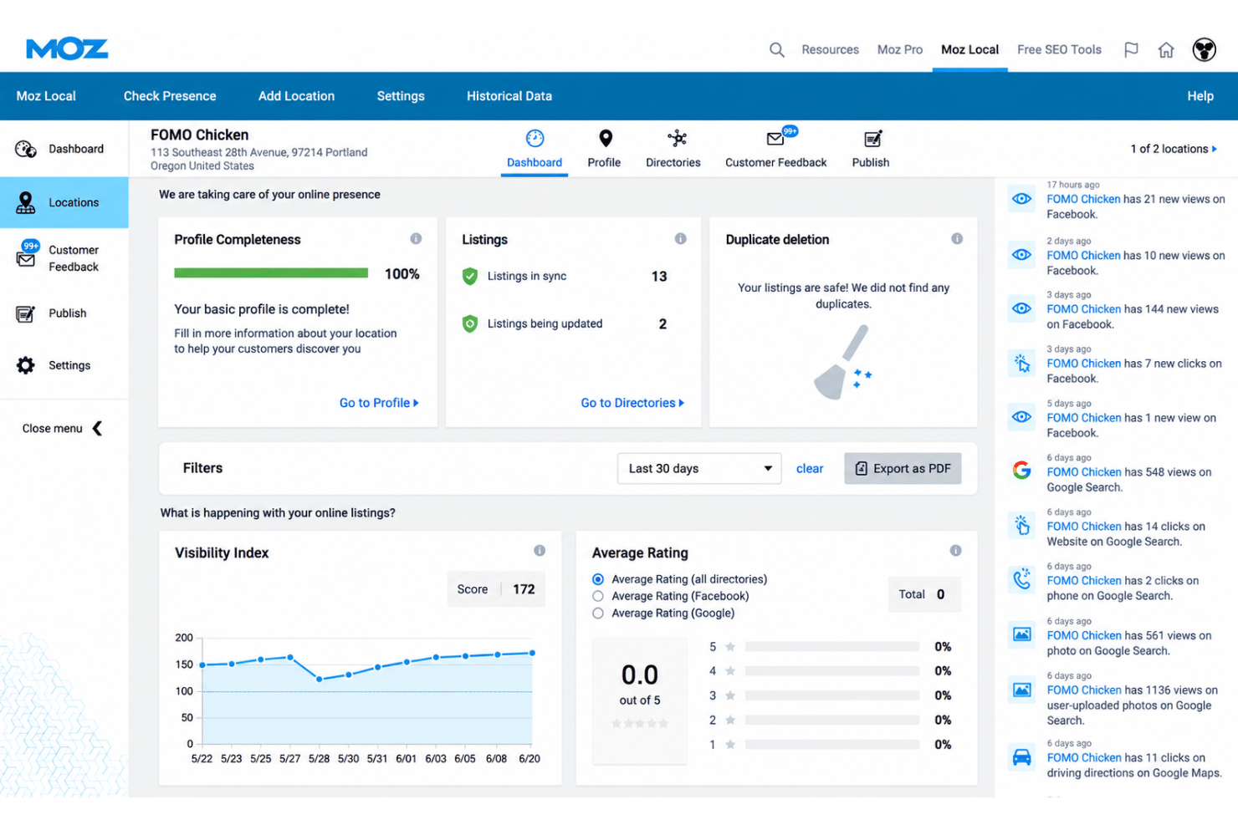
Task: Click the Moz Local label in blue bar
Action: click(46, 96)
